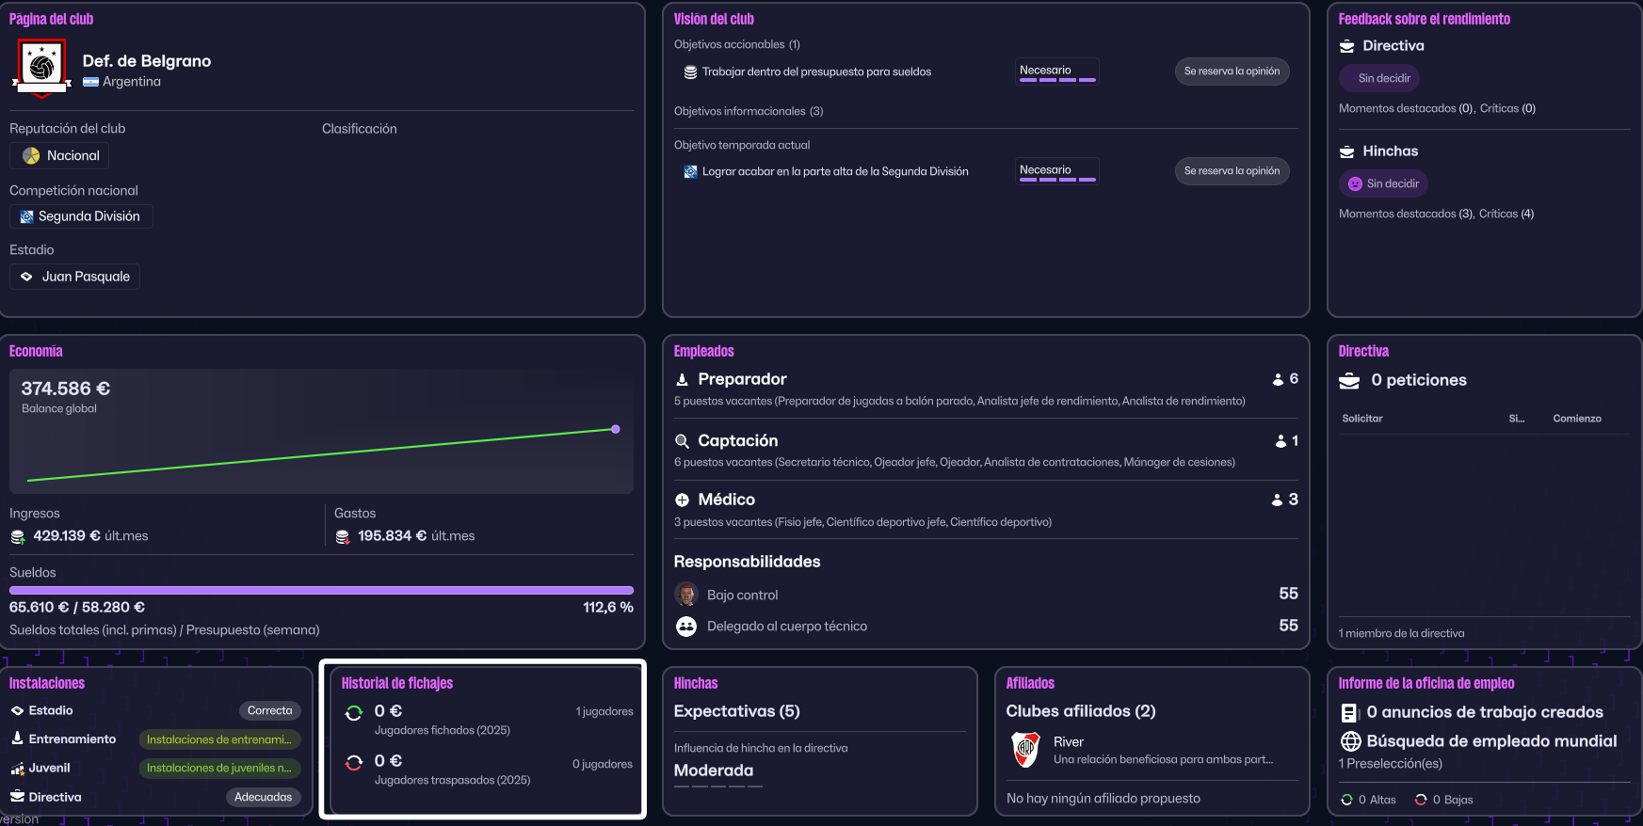Image resolution: width=1643 pixels, height=826 pixels.
Task: Click the Sueldos wage budget progress bar
Action: pos(321,591)
